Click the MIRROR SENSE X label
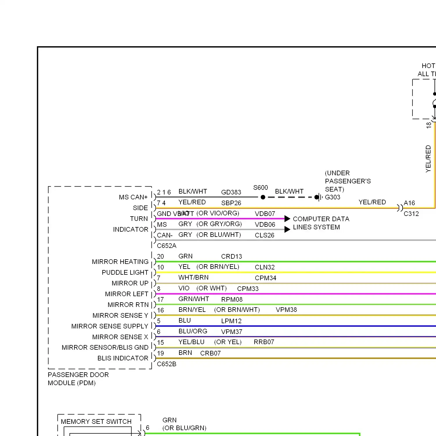The height and width of the screenshot is (436, 436). point(120,337)
